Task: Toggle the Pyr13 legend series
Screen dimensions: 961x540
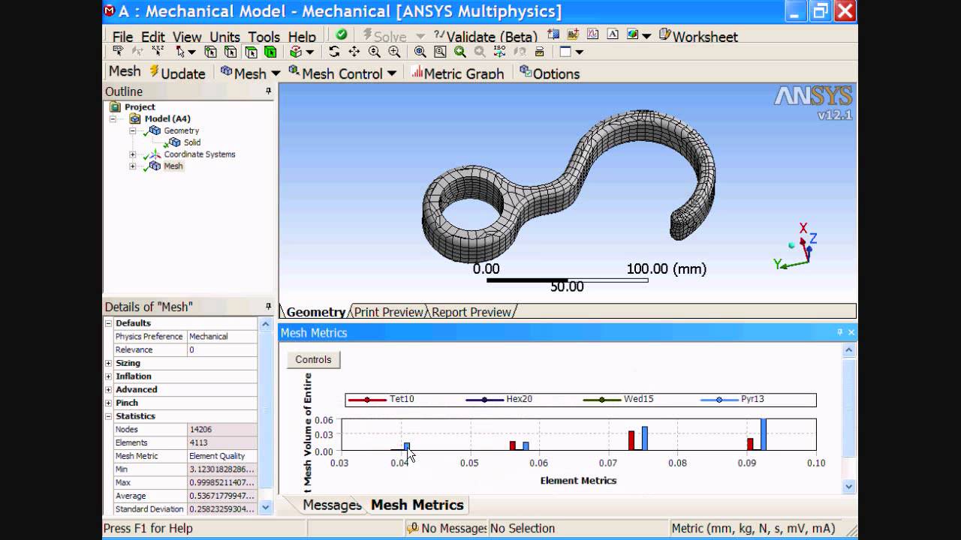Action: (x=733, y=400)
